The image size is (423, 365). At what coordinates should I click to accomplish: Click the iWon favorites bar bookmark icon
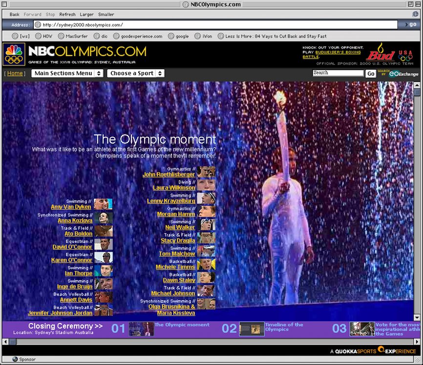tap(198, 36)
